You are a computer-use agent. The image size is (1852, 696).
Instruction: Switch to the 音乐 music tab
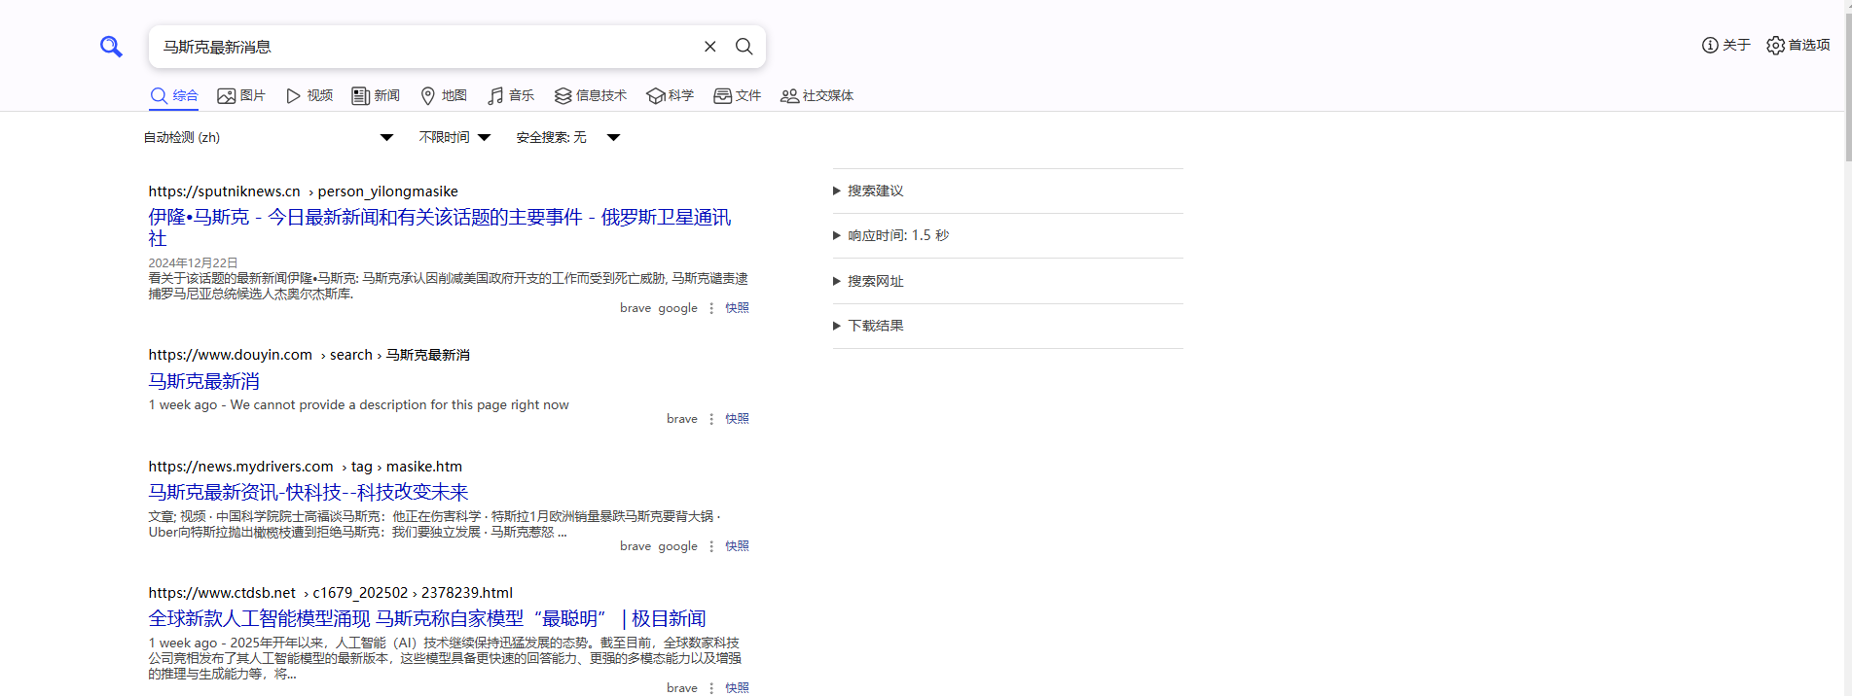pos(511,95)
